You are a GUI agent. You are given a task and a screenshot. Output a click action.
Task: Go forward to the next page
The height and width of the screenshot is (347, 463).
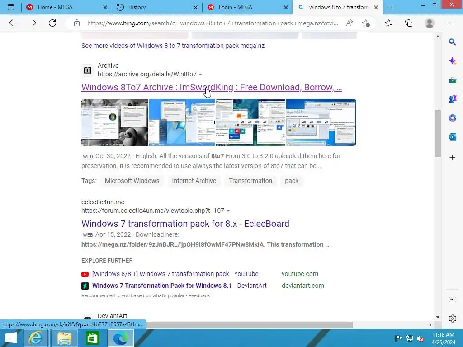pyautogui.click(x=33, y=23)
